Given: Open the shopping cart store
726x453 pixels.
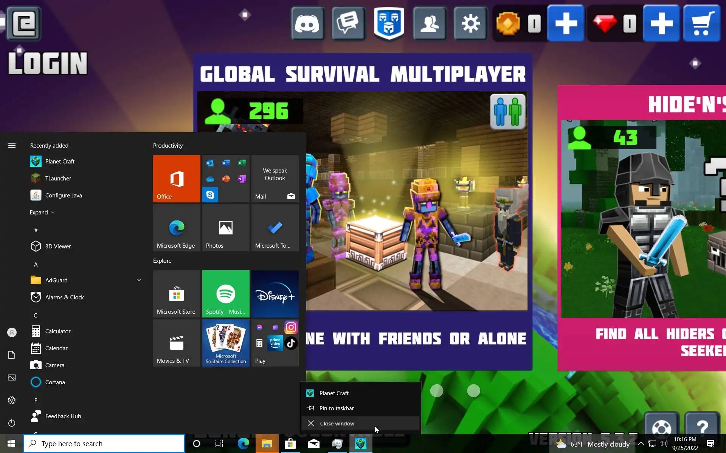Looking at the screenshot, I should click(702, 24).
